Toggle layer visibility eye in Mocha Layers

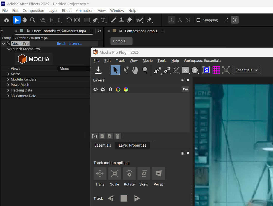coord(95,89)
